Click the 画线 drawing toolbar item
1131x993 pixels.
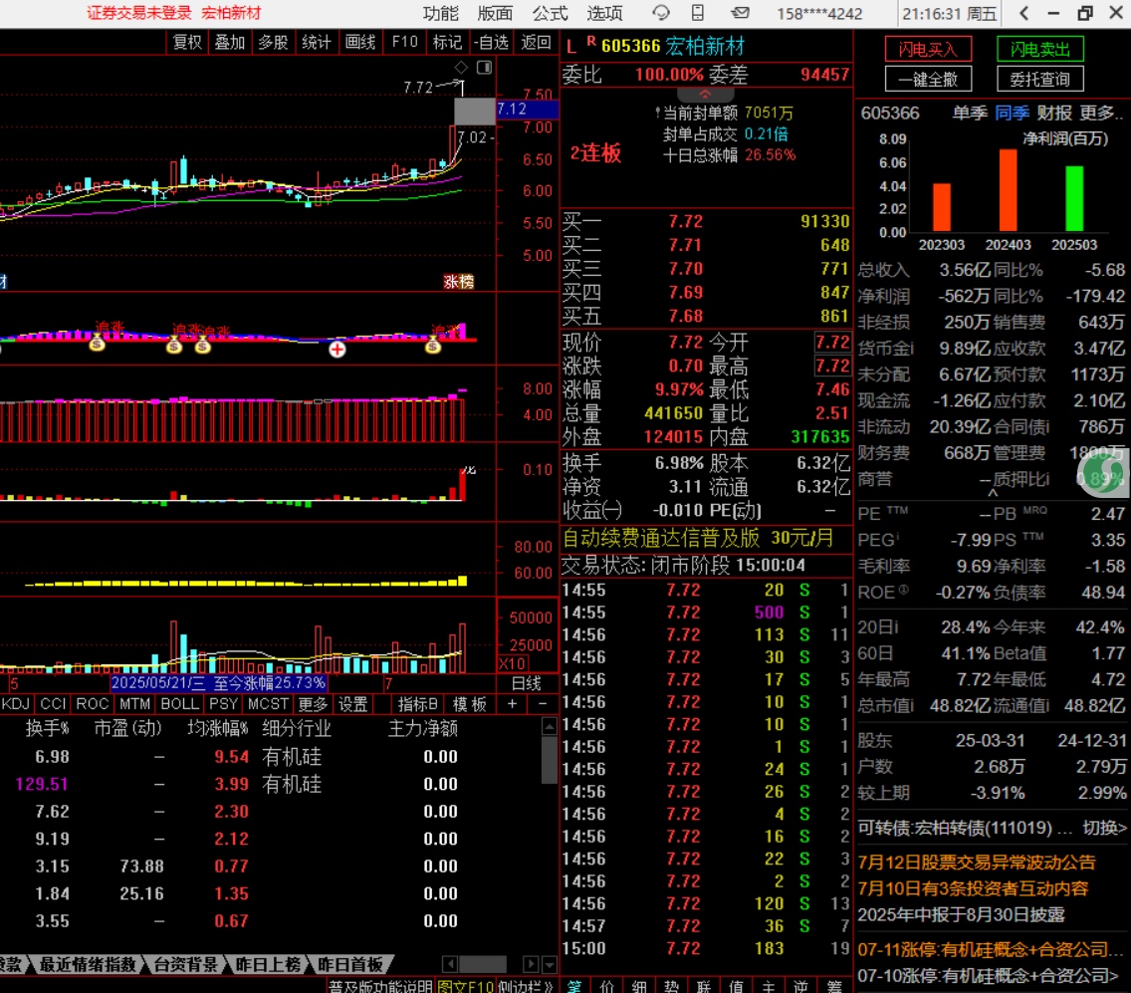click(360, 43)
